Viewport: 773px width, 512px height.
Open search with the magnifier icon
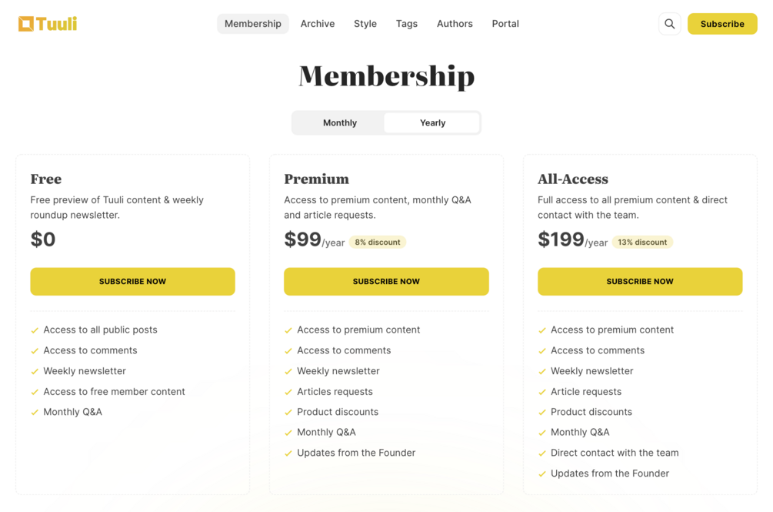coord(669,24)
